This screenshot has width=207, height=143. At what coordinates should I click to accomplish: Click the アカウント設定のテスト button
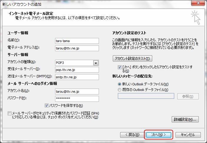coord(133,59)
